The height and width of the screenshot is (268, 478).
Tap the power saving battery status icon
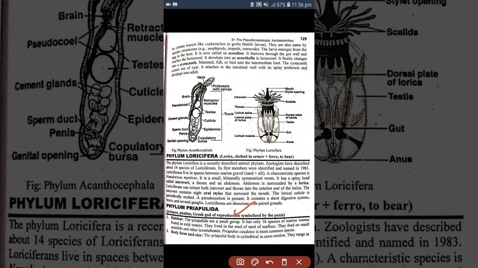(x=252, y=4)
